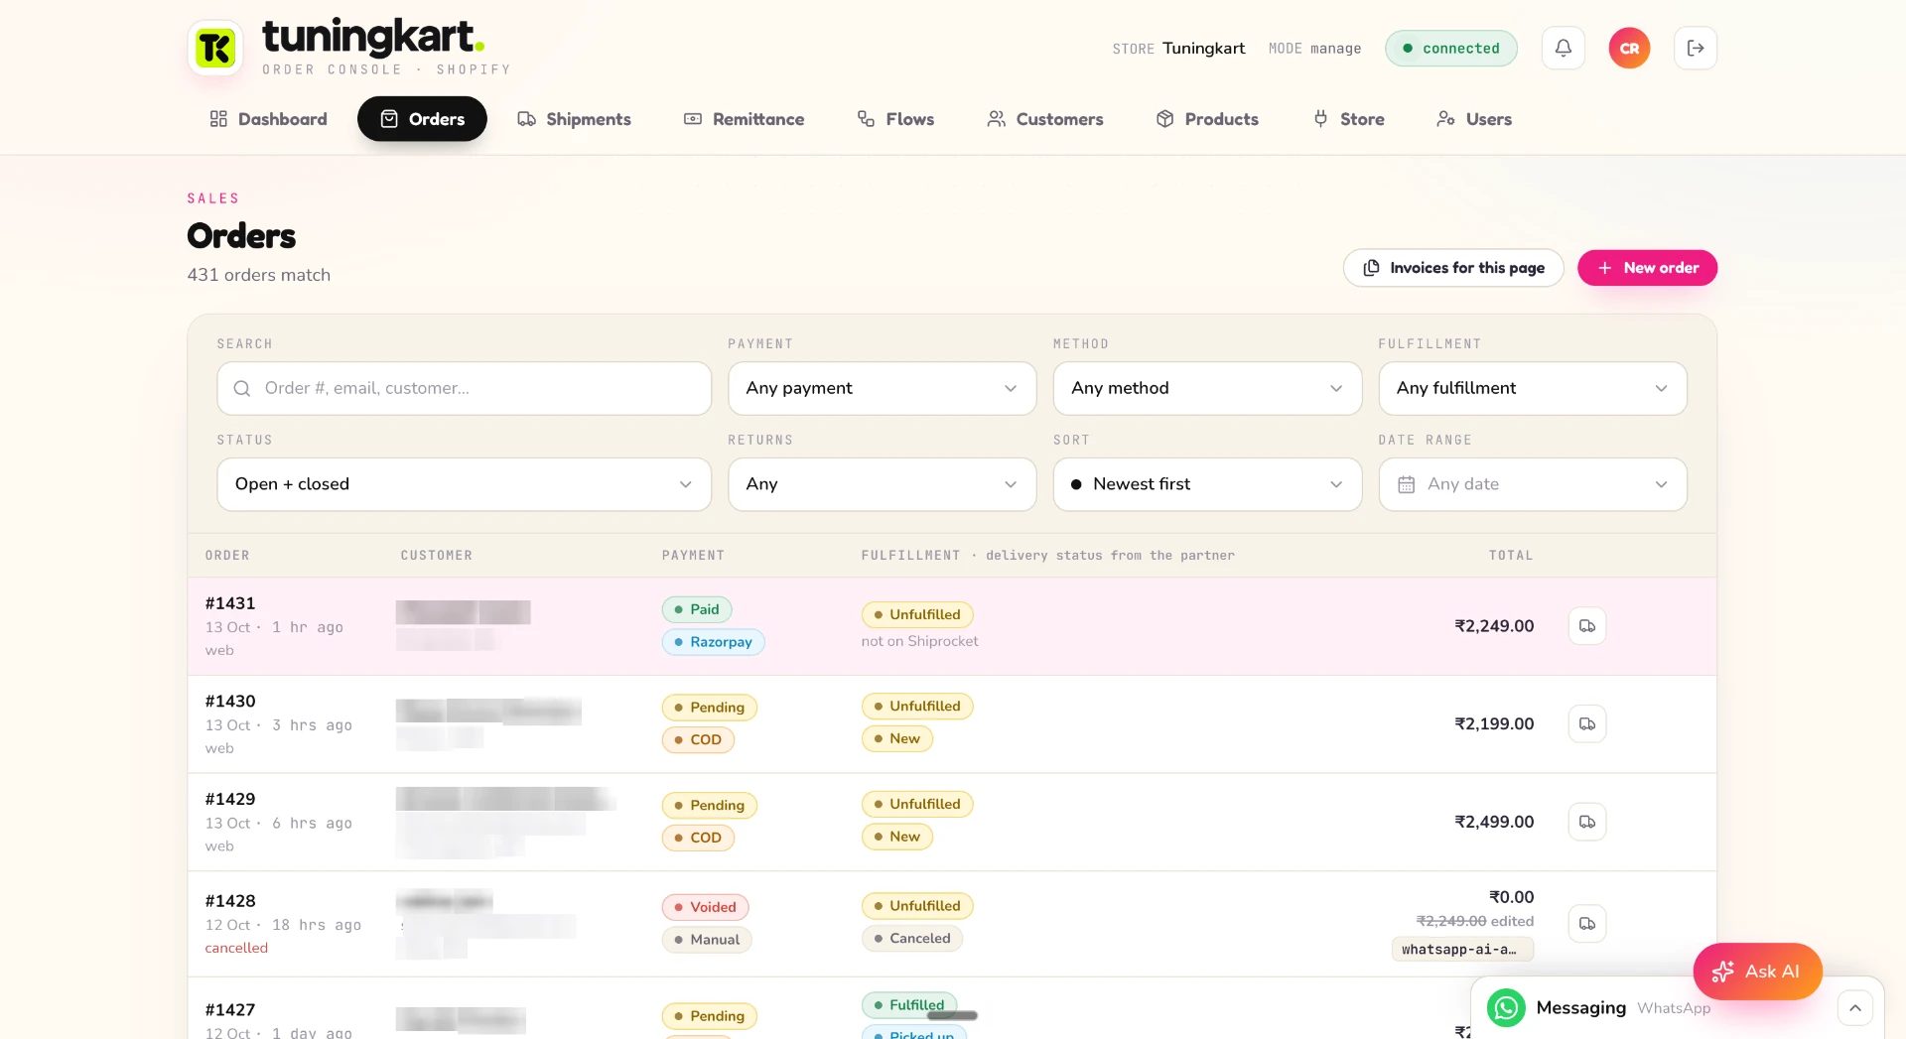Switch to the Shipments tab
Viewport: 1906px width, 1039px height.
(574, 119)
